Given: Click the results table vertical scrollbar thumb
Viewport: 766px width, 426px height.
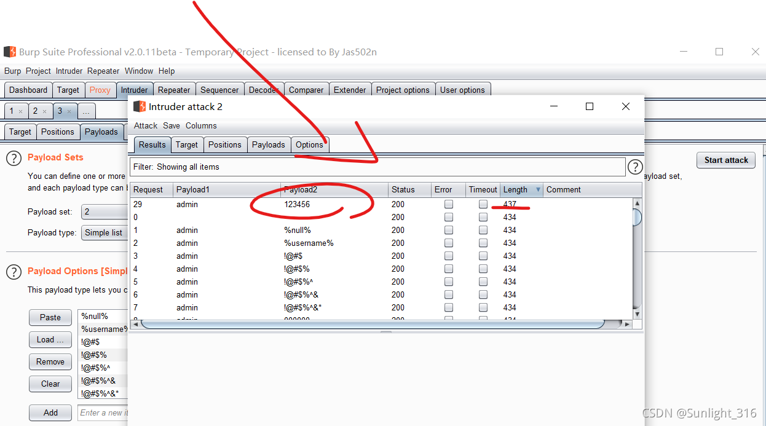Looking at the screenshot, I should 637,217.
